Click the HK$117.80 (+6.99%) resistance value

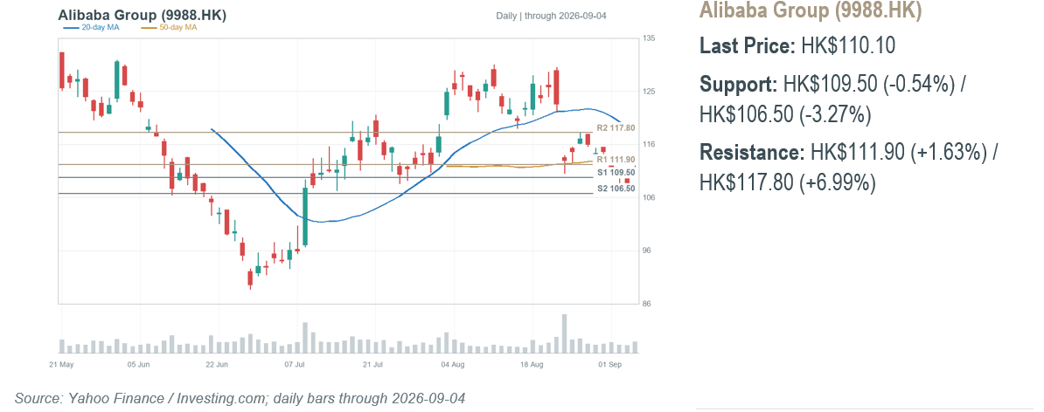click(x=787, y=182)
